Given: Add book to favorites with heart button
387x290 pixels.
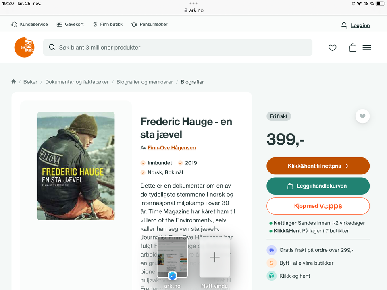Looking at the screenshot, I should [x=362, y=116].
